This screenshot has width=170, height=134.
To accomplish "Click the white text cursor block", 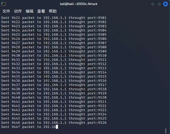I will click(57, 127).
